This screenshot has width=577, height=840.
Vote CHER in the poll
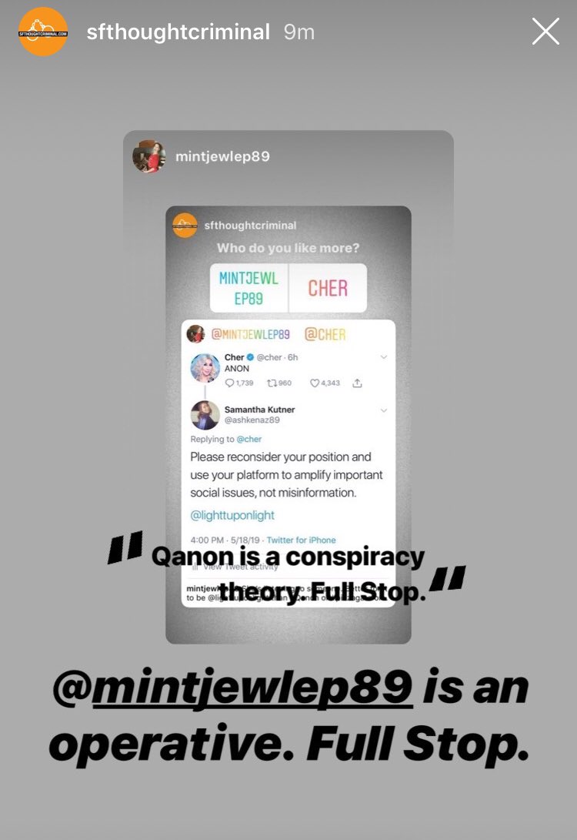click(x=328, y=288)
